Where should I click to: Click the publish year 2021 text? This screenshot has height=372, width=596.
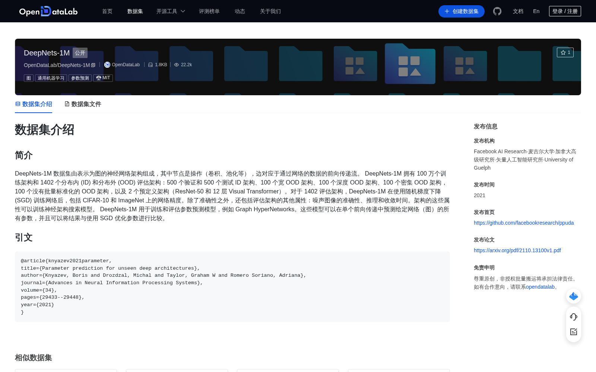[x=480, y=195]
